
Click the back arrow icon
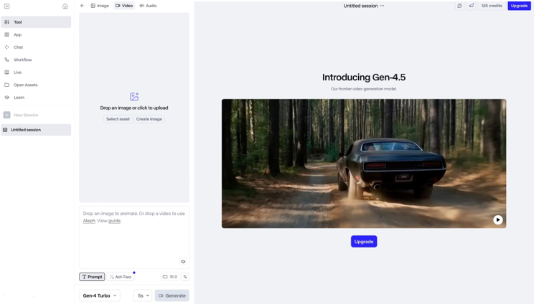coord(82,6)
